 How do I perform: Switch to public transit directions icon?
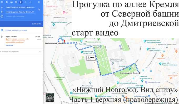coord(16,2)
